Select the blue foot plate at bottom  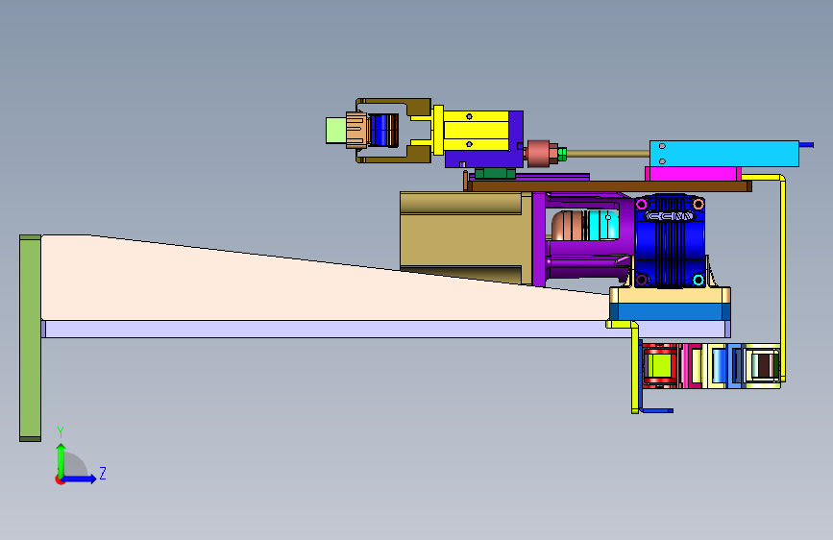pos(657,410)
